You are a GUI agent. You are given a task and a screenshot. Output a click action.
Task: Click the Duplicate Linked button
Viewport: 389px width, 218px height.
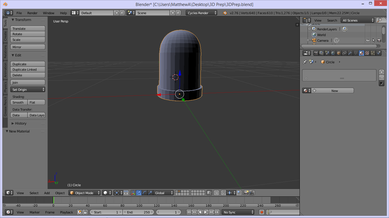point(28,70)
